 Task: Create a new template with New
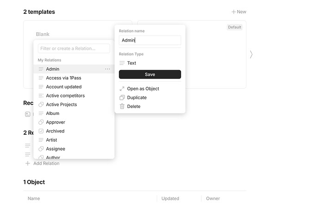point(239,12)
